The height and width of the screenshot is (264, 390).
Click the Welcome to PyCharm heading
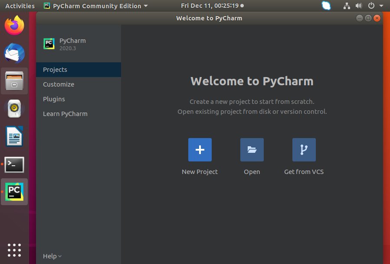tap(252, 81)
